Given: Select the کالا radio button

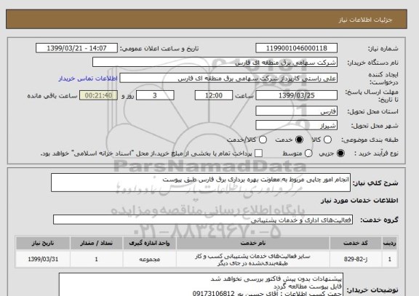Looking at the screenshot, I should [x=327, y=140].
